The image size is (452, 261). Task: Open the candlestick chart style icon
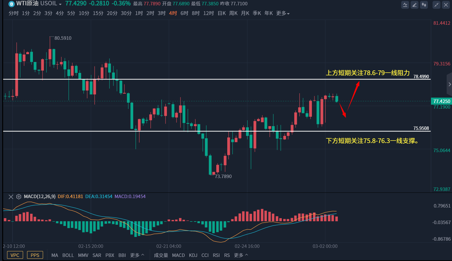pyautogui.click(x=424, y=5)
